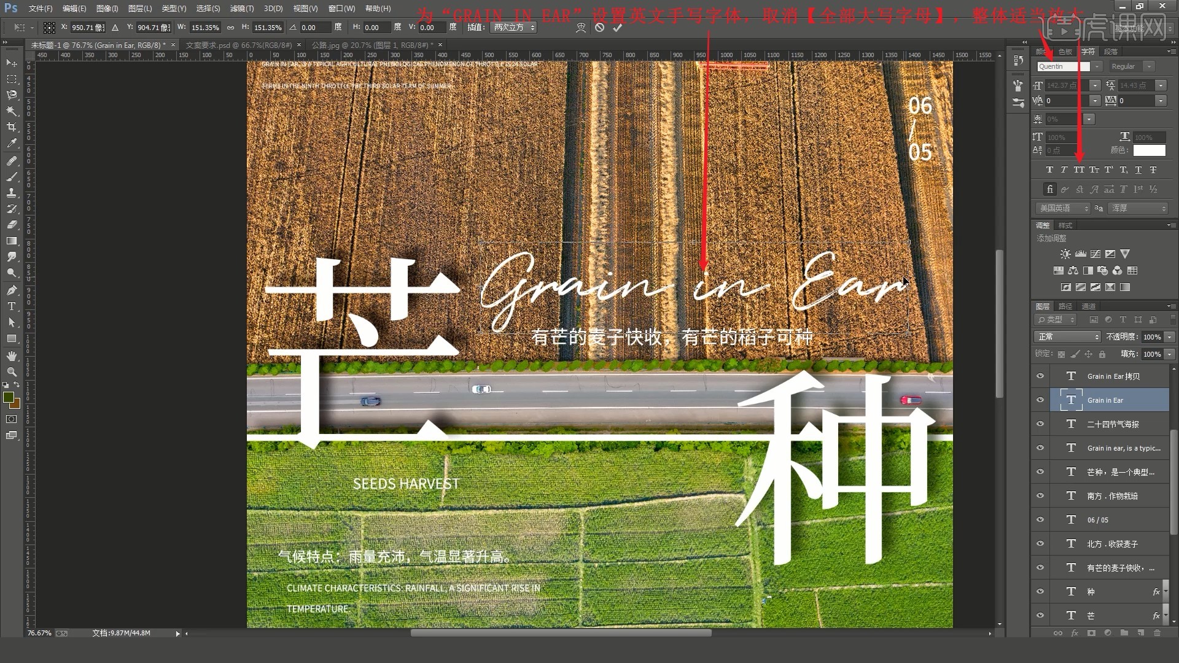Toggle Faux Bold text style
Image resolution: width=1179 pixels, height=663 pixels.
[1049, 169]
